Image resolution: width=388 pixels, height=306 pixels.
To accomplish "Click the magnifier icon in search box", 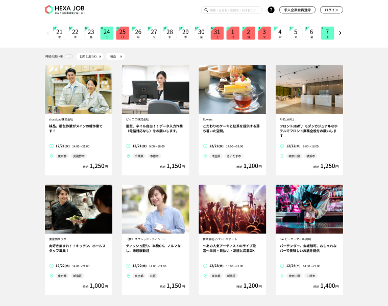I will [x=206, y=10].
